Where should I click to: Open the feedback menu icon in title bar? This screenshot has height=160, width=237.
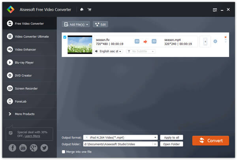point(215,10)
